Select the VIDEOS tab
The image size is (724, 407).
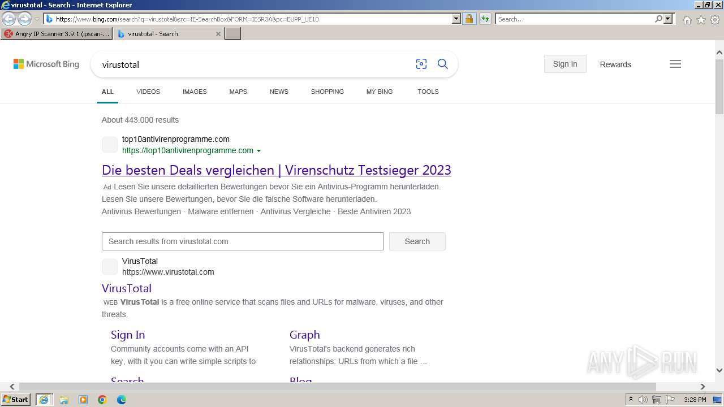148,92
